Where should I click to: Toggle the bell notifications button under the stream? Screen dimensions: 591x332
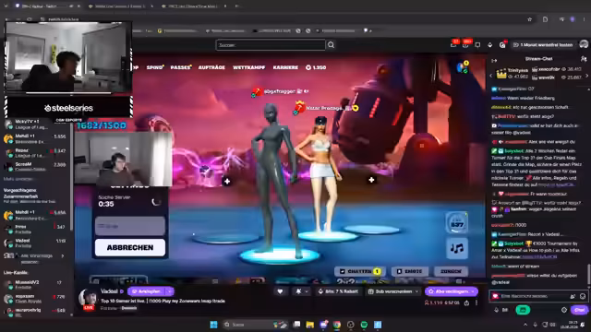(x=302, y=291)
